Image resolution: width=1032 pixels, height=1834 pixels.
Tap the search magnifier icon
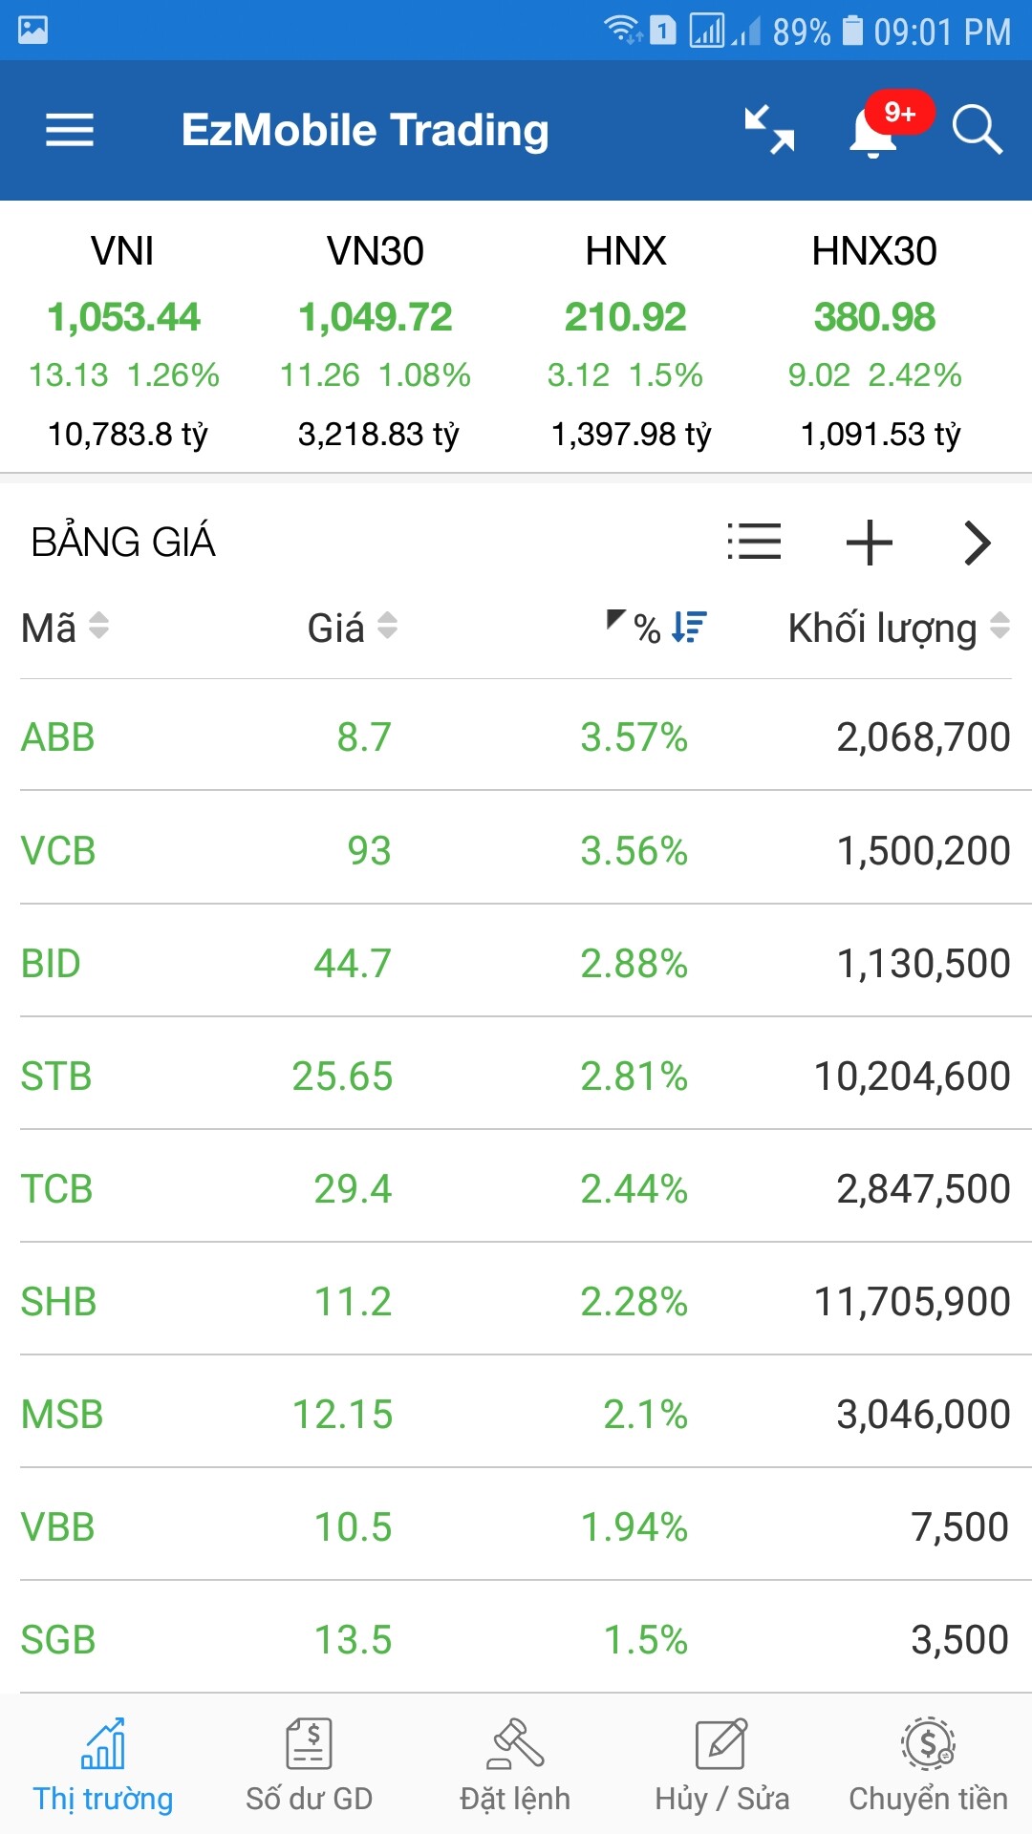(x=977, y=130)
